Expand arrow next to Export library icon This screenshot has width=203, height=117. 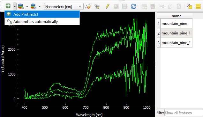coord(40,6)
